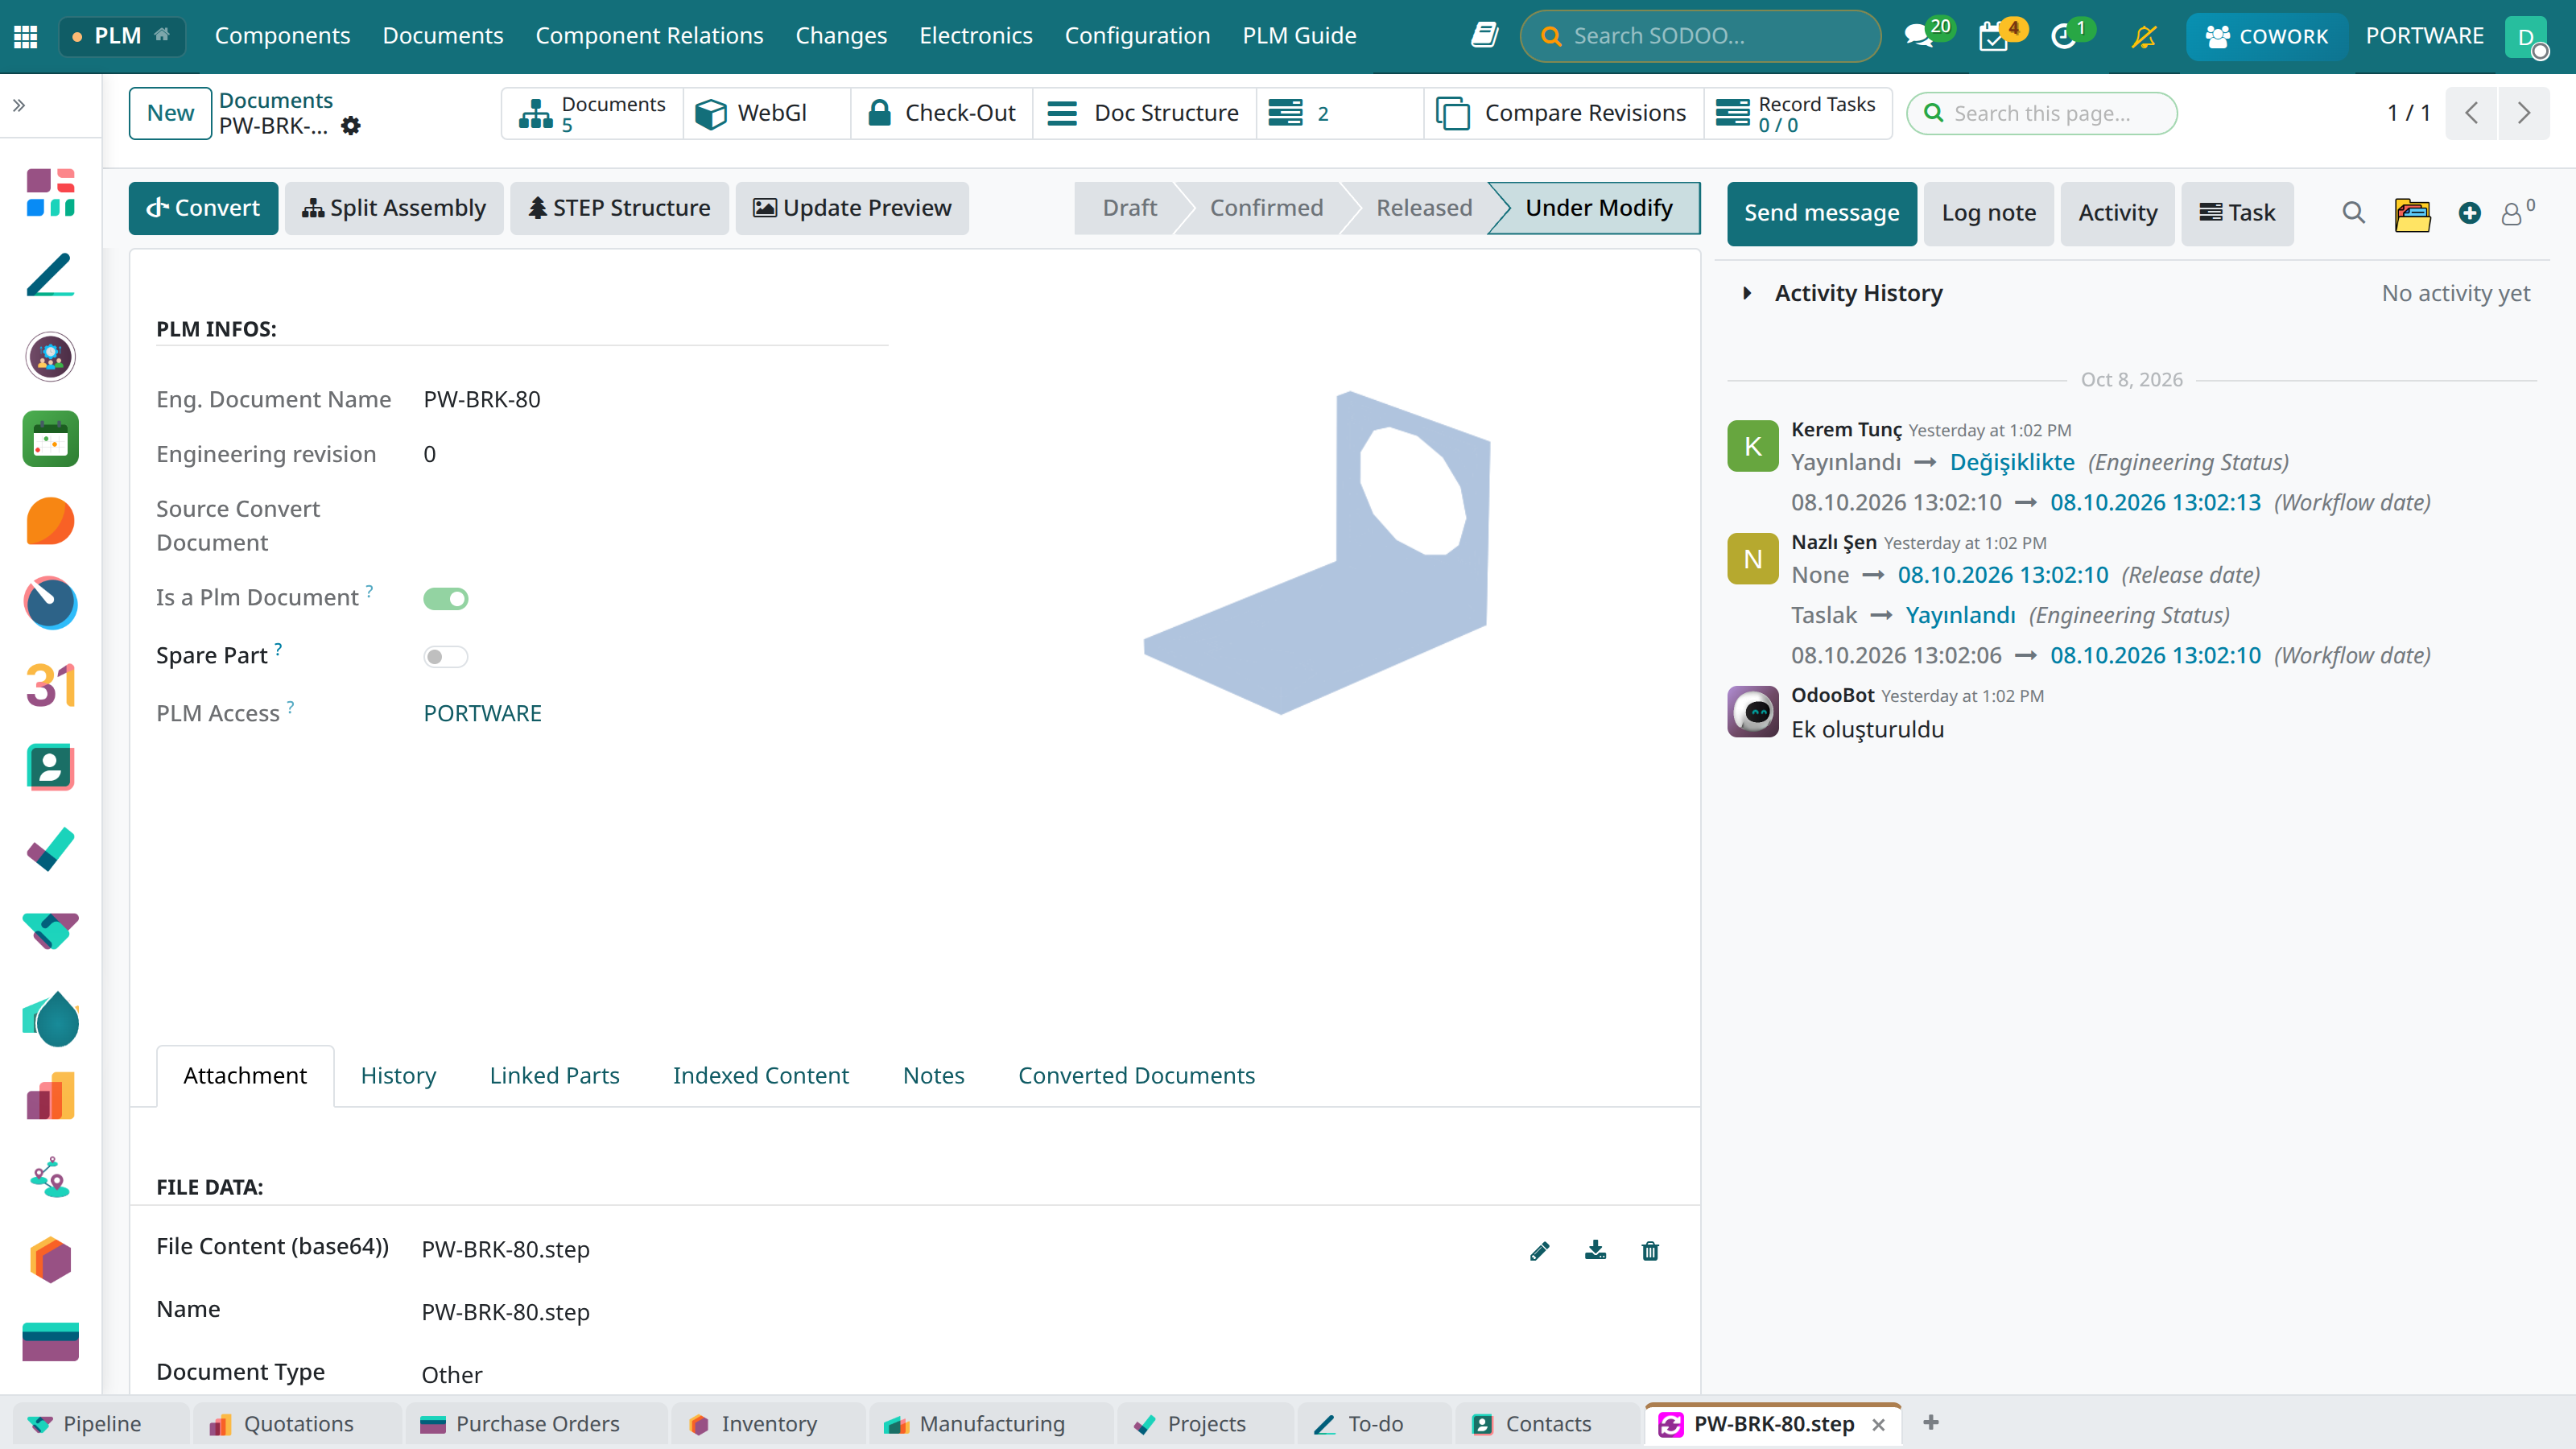Click the plus circle follow icon in chatter
Image resolution: width=2576 pixels, height=1449 pixels.
pos(2470,213)
